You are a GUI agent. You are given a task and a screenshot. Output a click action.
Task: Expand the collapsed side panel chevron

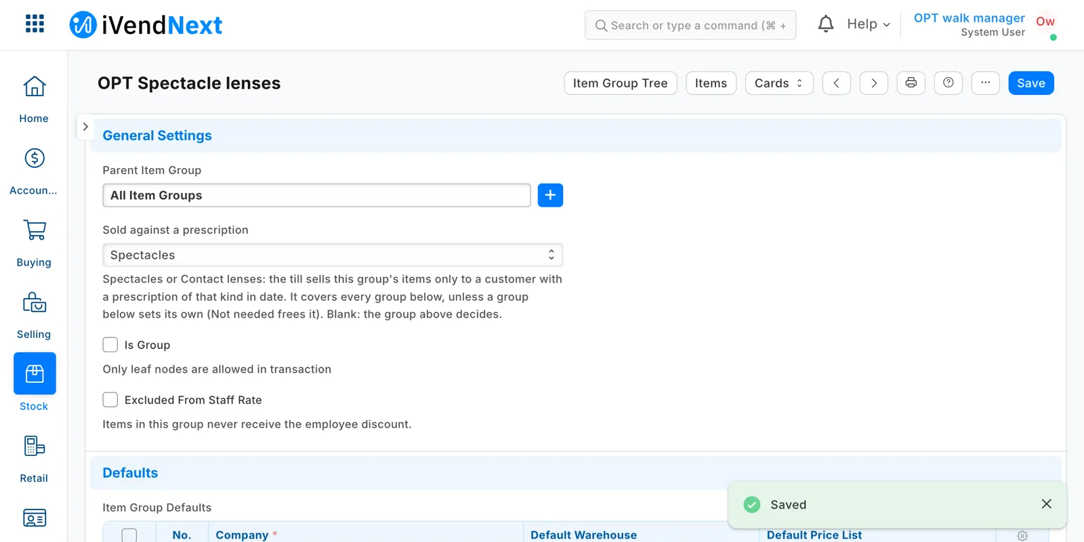click(85, 127)
